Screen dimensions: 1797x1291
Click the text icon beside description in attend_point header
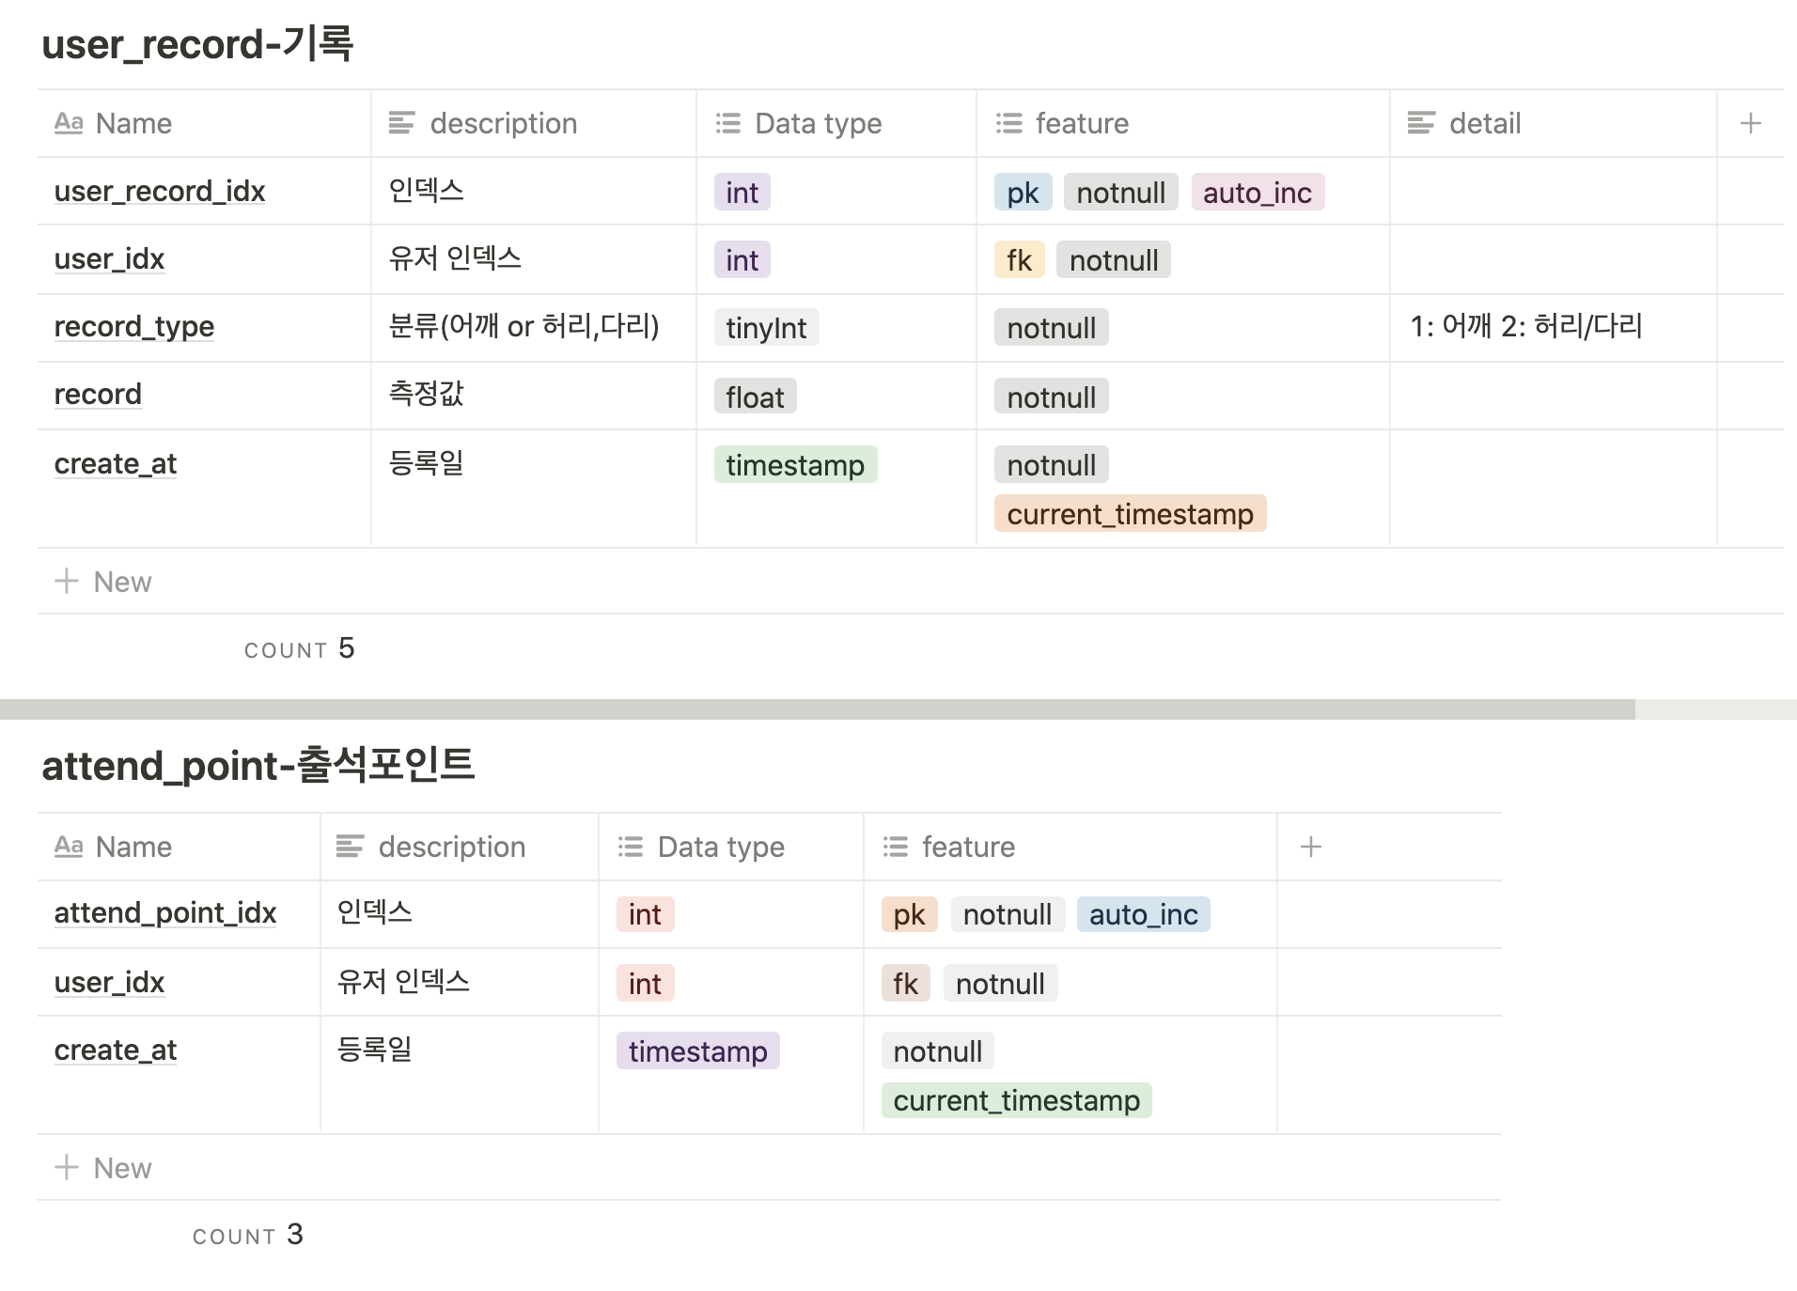tap(350, 847)
